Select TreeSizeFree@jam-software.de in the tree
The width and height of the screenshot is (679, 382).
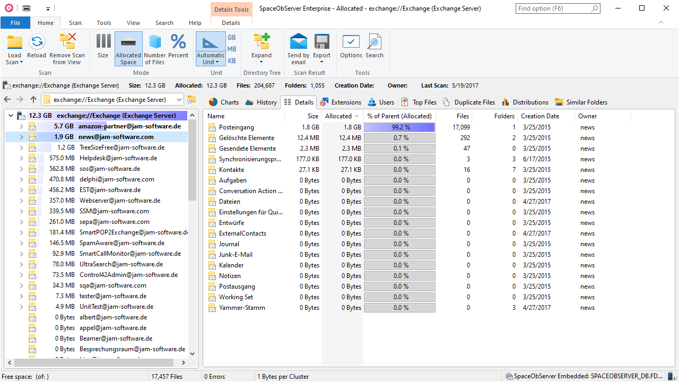pyautogui.click(x=122, y=147)
